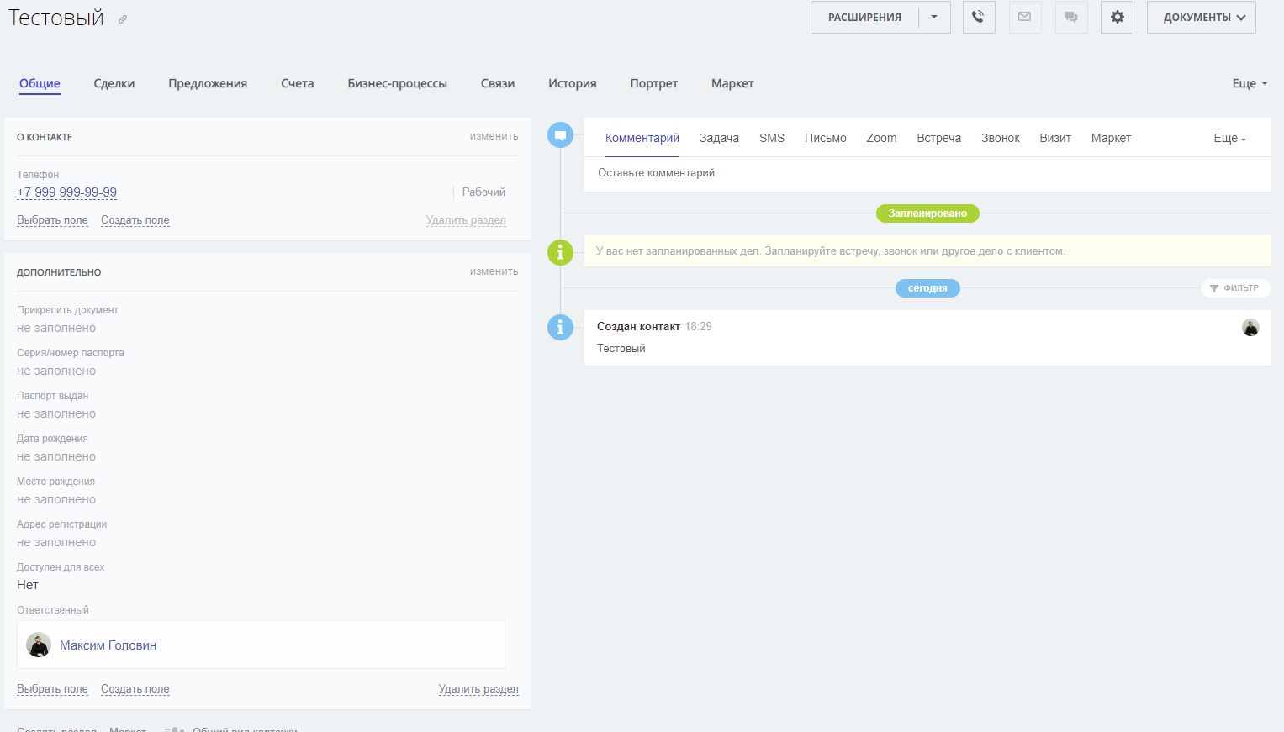Click the Фильтр button in the timeline

click(1235, 288)
